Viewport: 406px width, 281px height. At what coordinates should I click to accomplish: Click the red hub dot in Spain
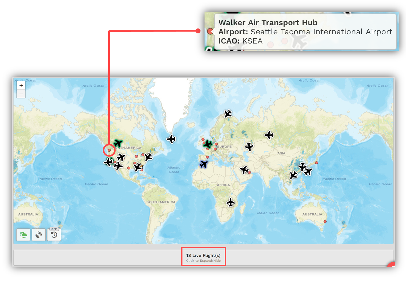[x=207, y=157]
